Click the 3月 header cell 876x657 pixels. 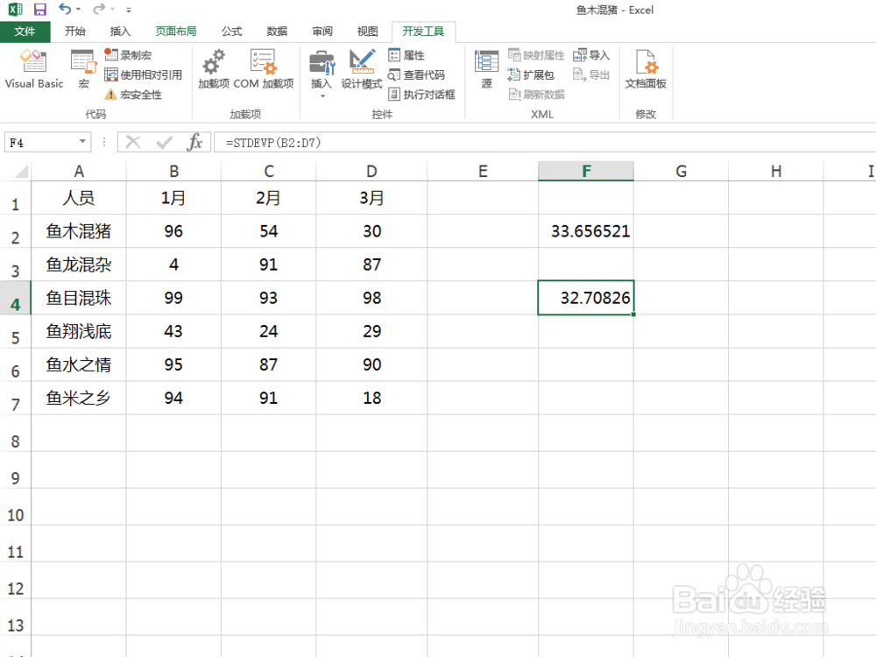click(x=371, y=198)
